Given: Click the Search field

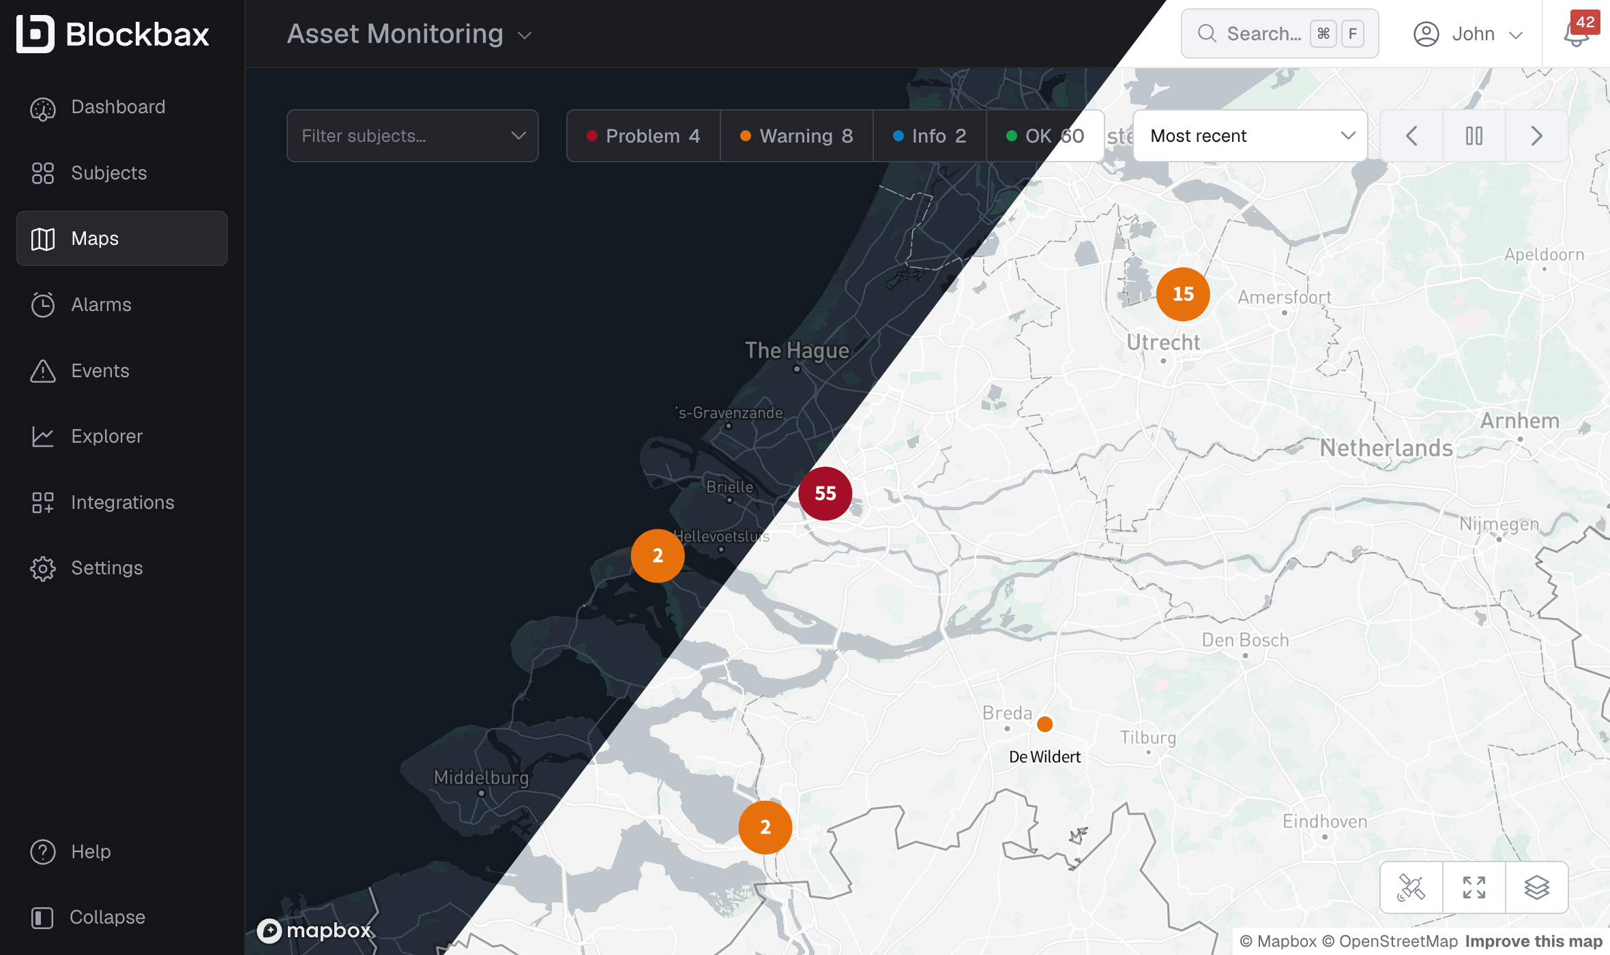Looking at the screenshot, I should (x=1280, y=33).
